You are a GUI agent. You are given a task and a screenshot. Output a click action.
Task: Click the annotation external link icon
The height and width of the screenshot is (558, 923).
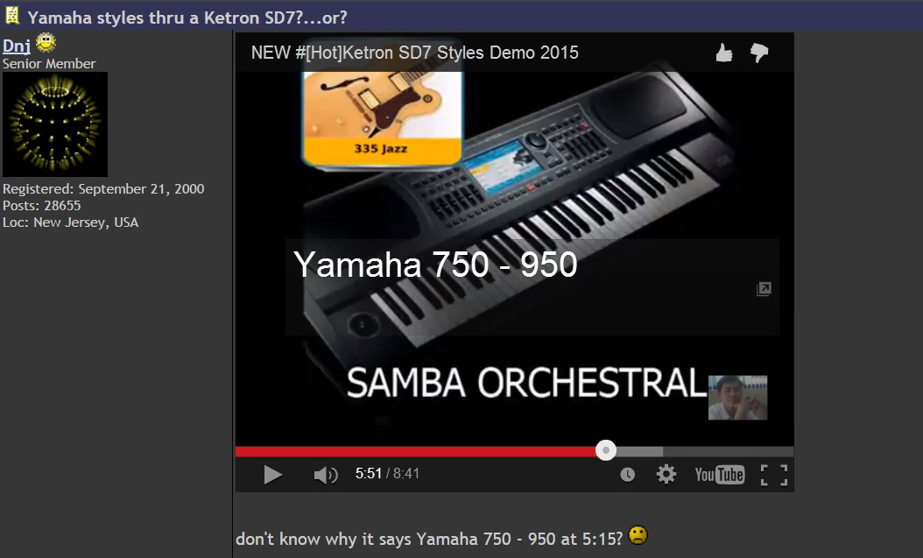coord(764,289)
